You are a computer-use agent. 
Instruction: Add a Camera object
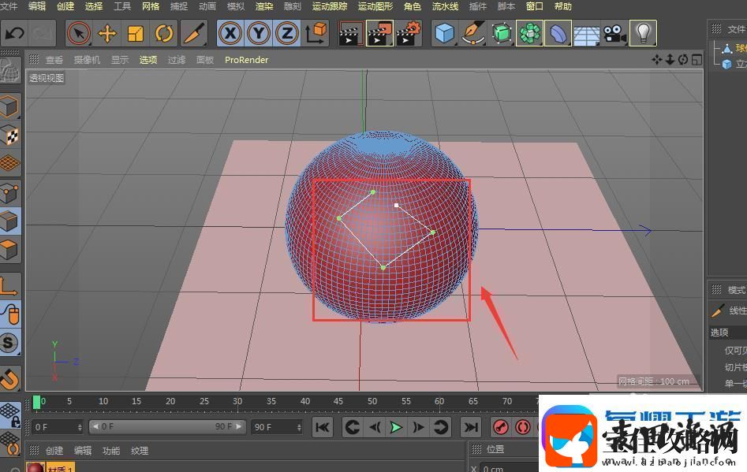614,33
